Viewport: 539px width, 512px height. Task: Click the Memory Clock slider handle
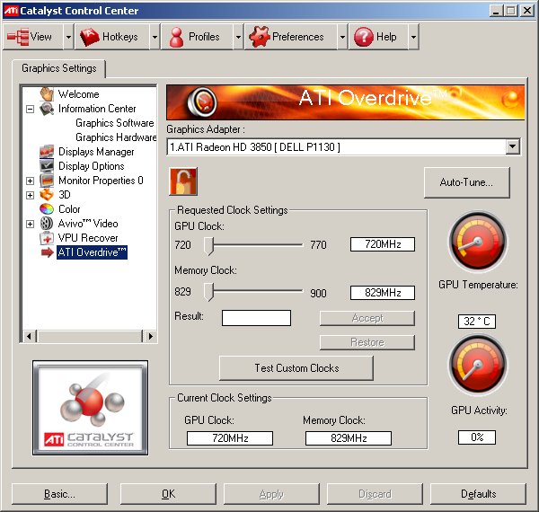pos(208,292)
